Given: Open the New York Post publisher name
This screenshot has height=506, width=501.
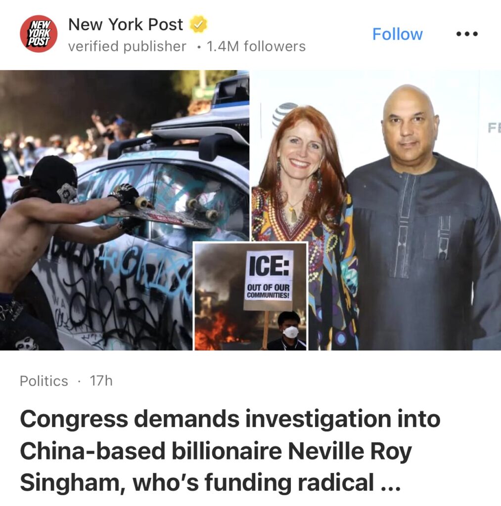Looking at the screenshot, I should 126,25.
